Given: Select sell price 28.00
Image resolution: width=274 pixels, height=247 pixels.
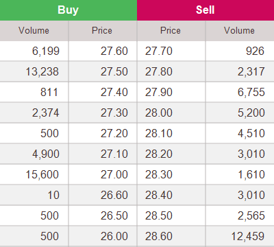Looking at the screenshot, I should point(159,113).
